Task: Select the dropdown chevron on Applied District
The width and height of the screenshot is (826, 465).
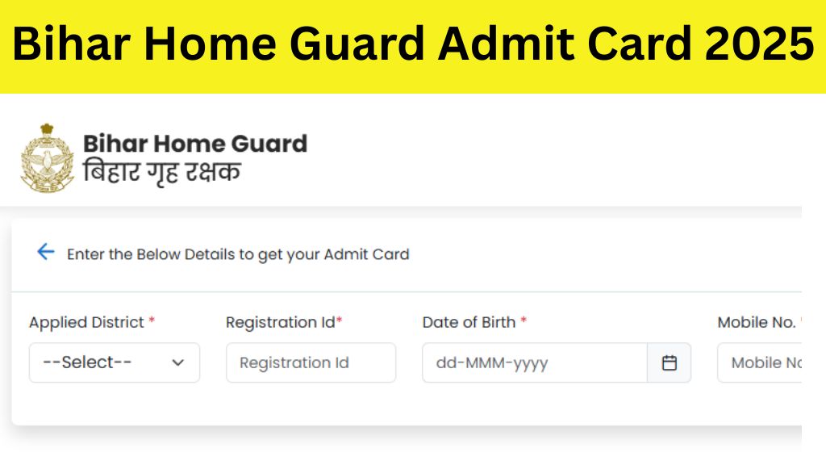Action: coord(178,362)
